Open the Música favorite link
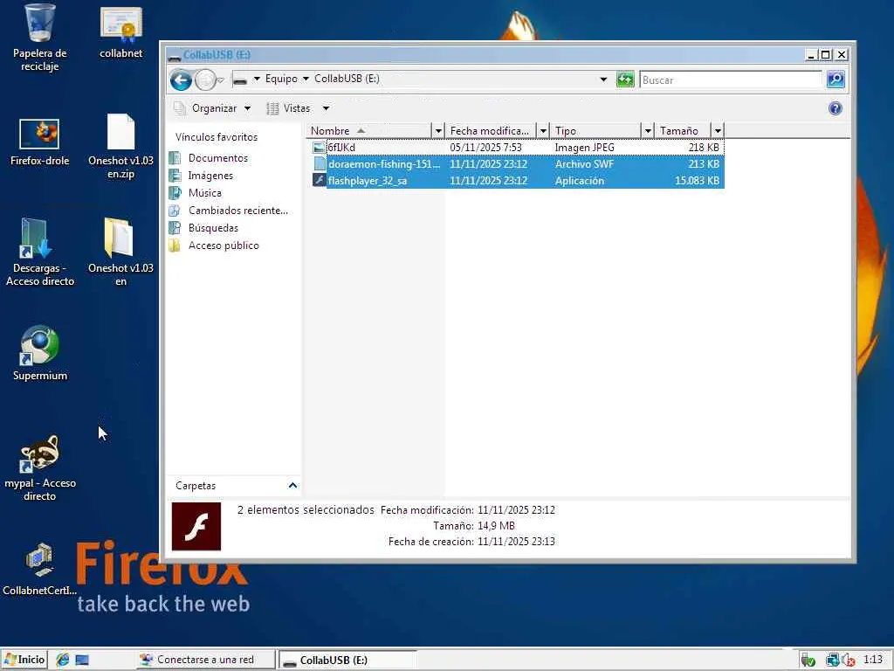Viewport: 894px width, 671px height. (205, 193)
